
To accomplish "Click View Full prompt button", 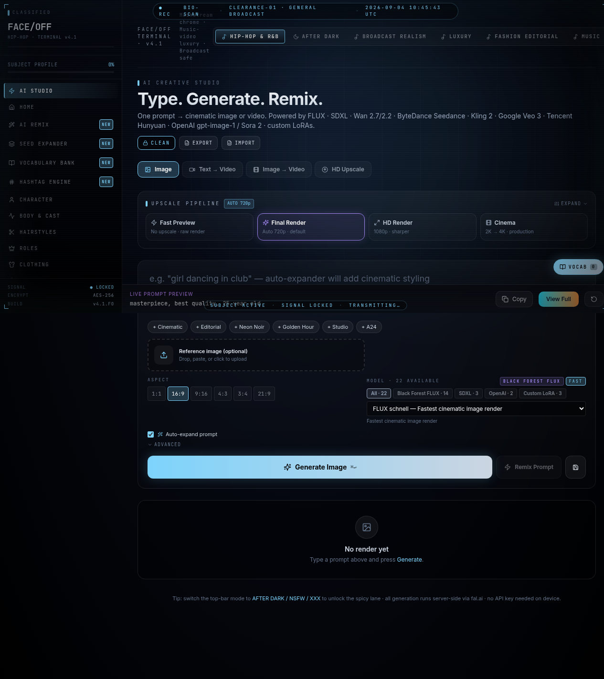I will (x=558, y=299).
